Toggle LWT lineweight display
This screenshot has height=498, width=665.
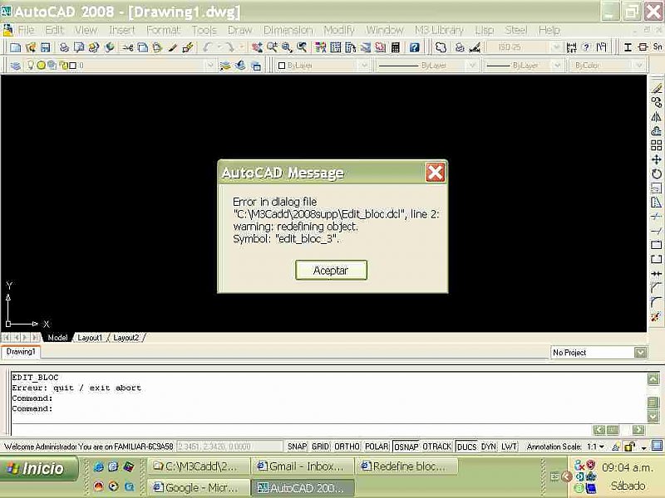509,447
